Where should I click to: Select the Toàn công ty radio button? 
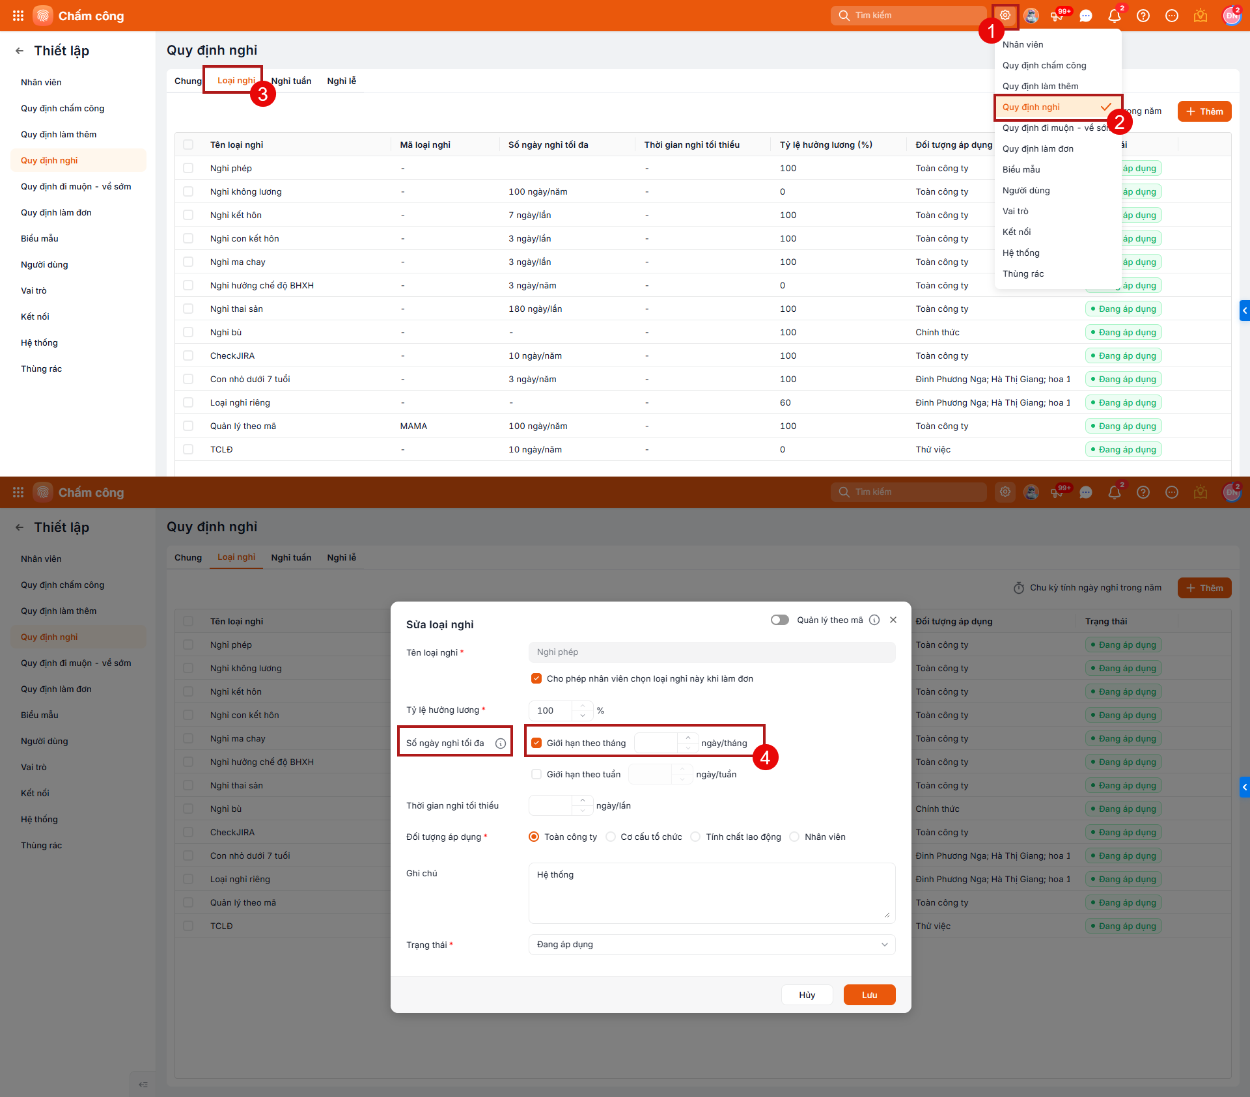point(534,837)
